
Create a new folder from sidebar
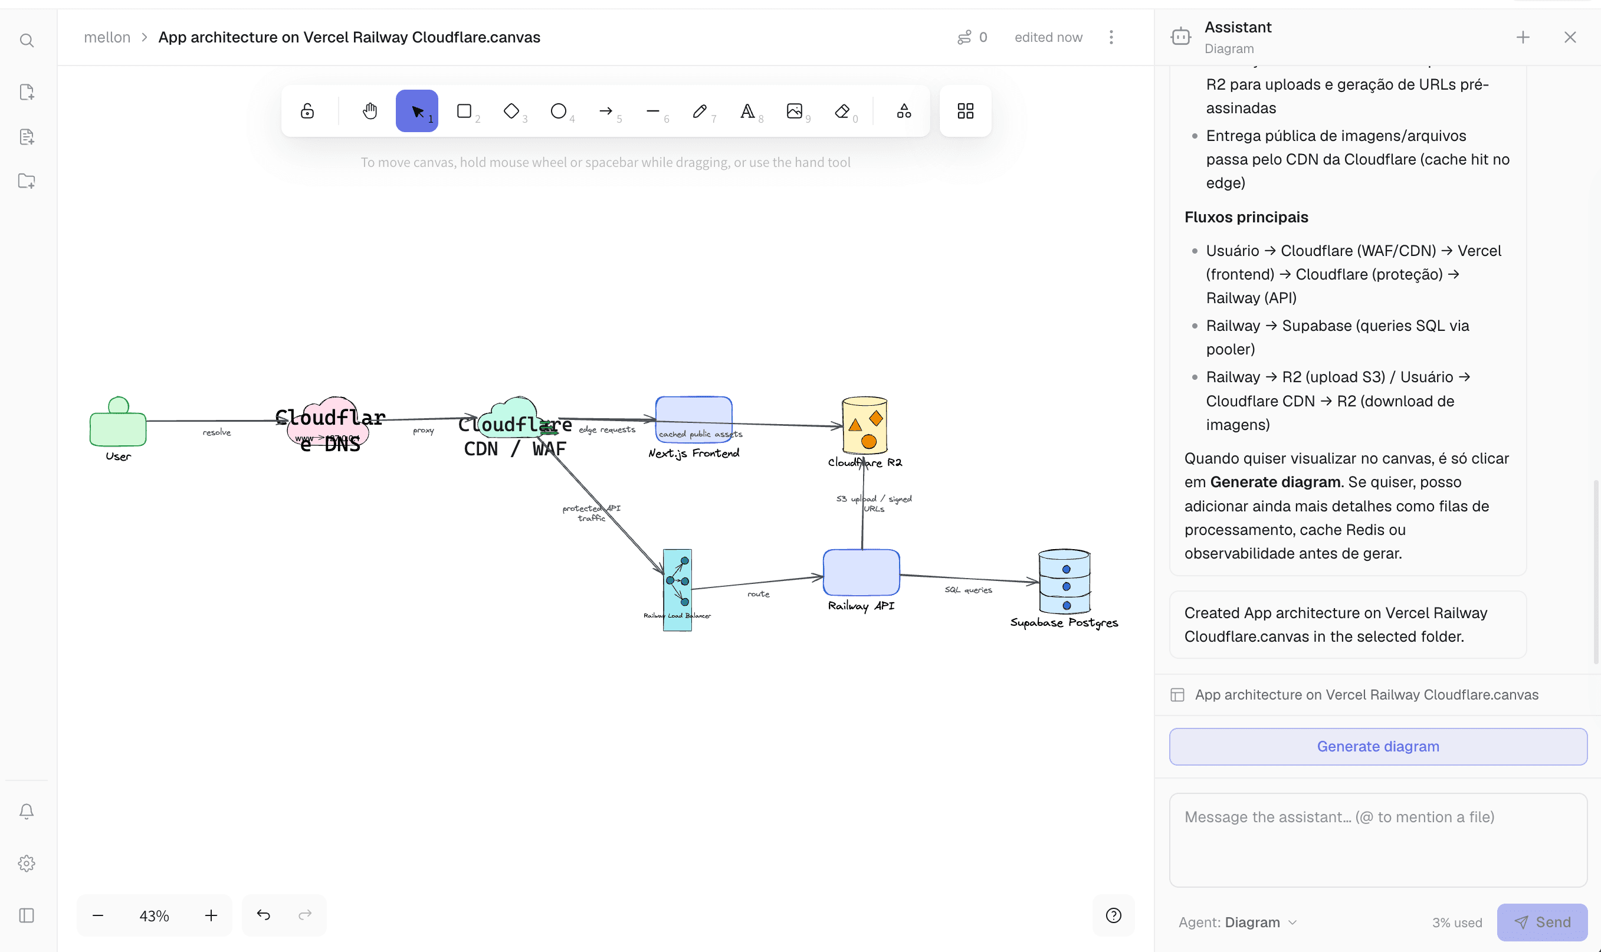click(x=27, y=181)
